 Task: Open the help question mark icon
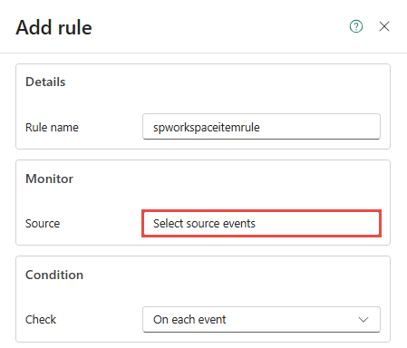(x=356, y=26)
